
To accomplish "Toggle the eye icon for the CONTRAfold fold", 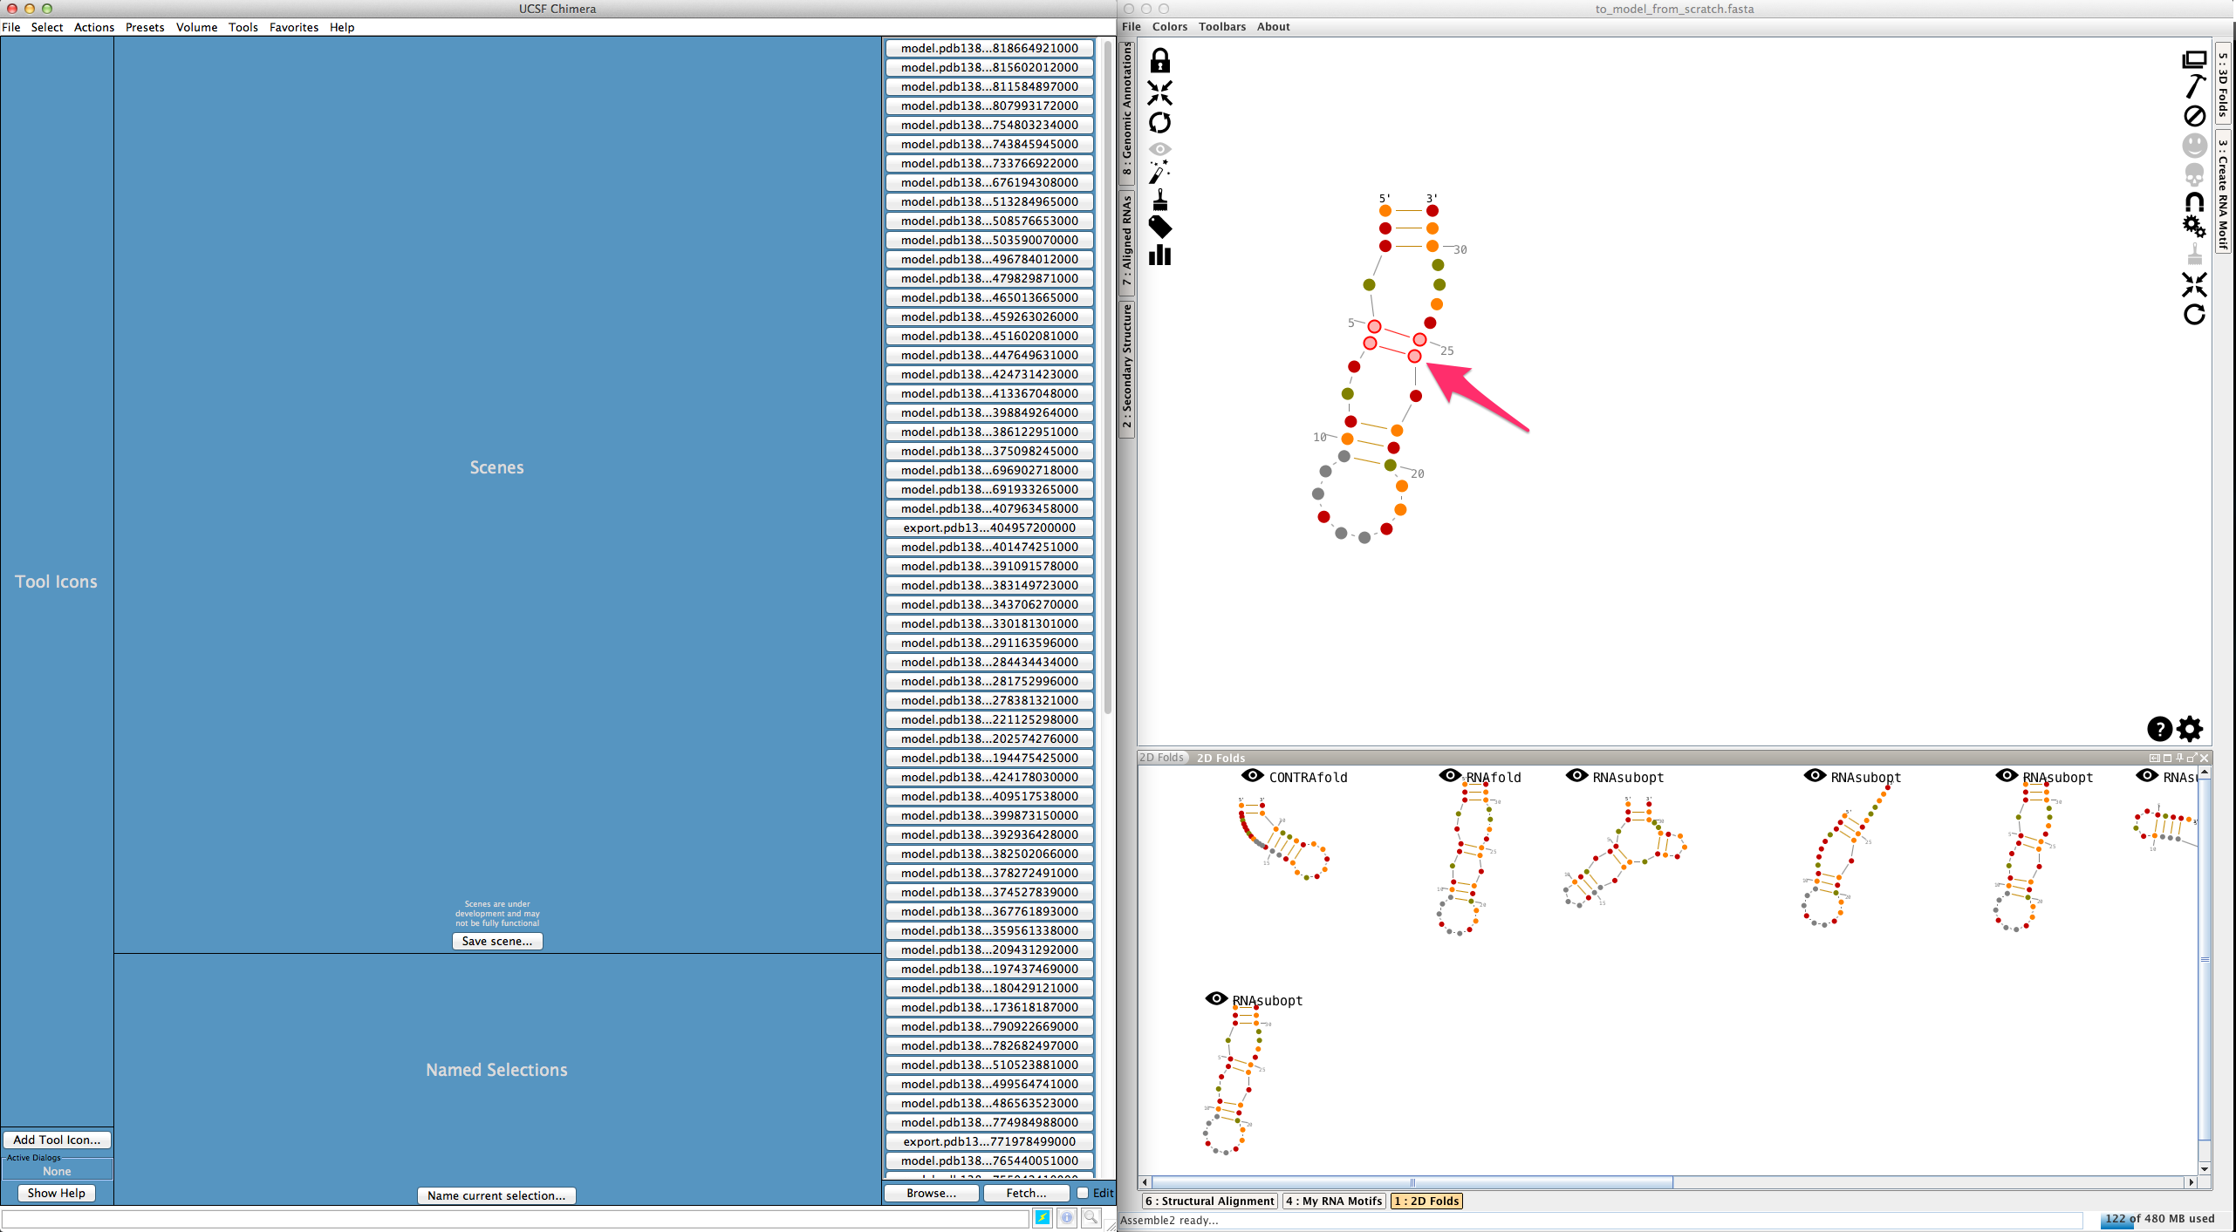I will (x=1253, y=775).
